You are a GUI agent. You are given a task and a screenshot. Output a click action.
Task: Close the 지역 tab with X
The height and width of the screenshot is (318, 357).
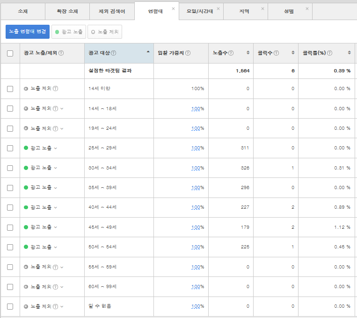click(262, 8)
